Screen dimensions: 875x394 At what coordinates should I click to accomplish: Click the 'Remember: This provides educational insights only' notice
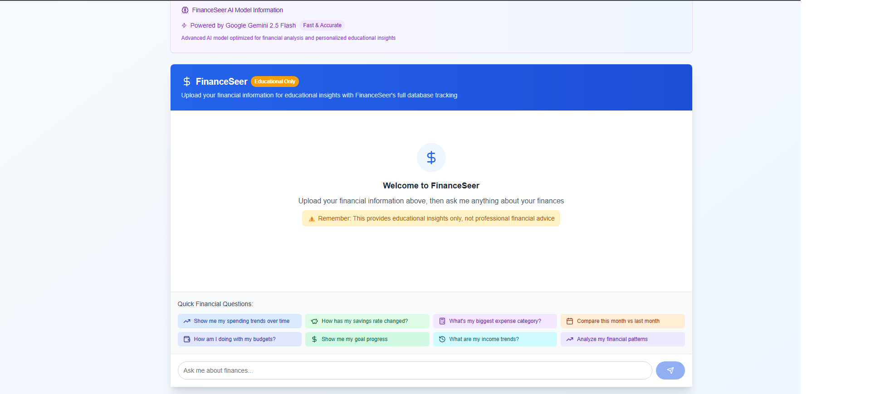pyautogui.click(x=431, y=218)
